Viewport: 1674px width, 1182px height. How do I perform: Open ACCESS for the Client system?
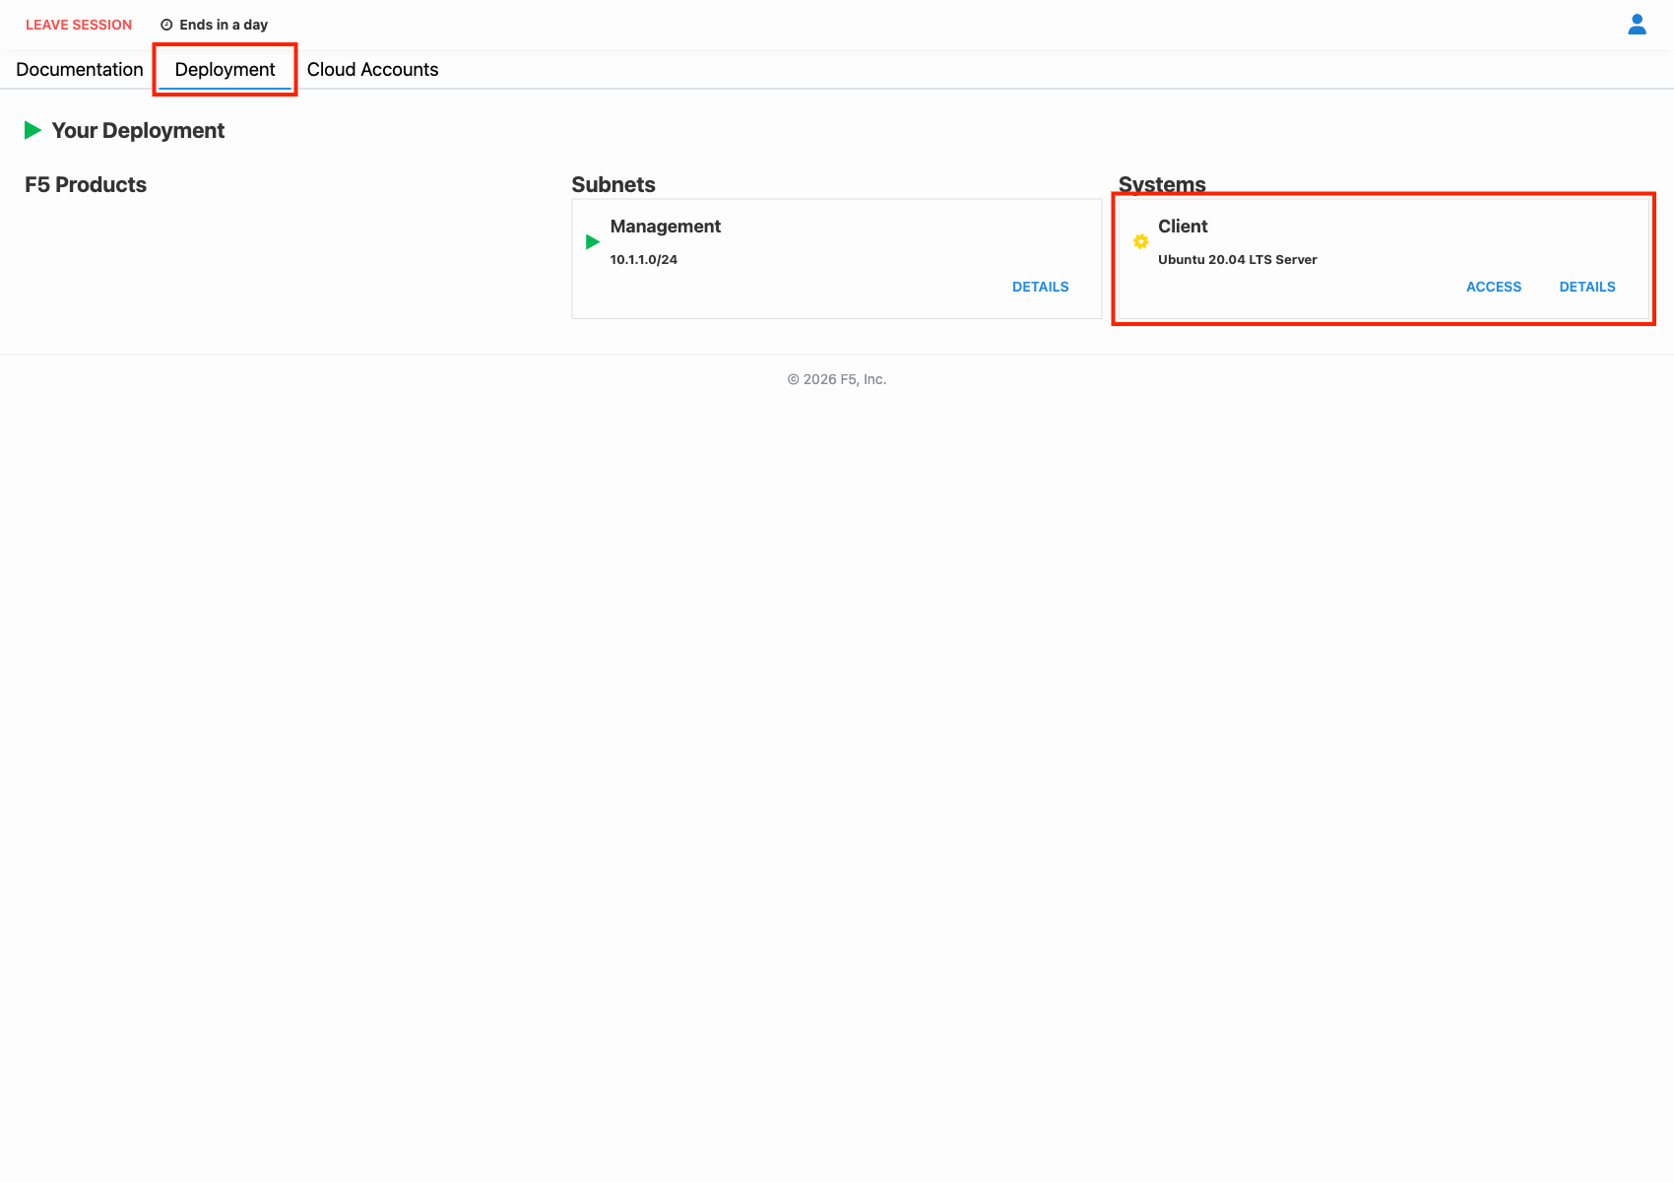(1494, 287)
